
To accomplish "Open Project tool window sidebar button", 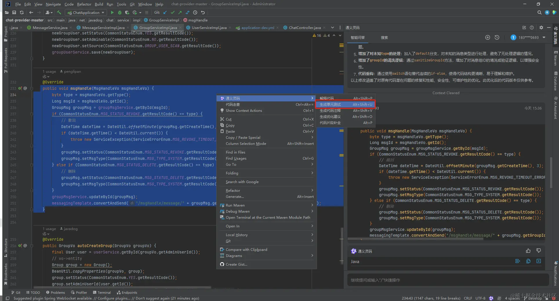I will 6,34.
